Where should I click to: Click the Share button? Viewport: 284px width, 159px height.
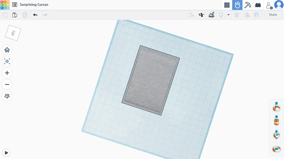coord(273,15)
